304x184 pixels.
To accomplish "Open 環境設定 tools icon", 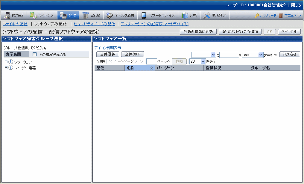I will [207, 16].
